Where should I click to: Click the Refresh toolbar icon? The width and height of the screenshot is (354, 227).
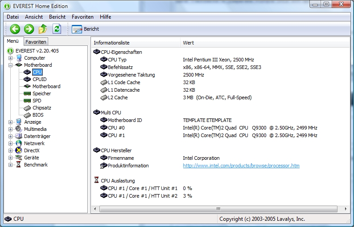[x=57, y=29]
